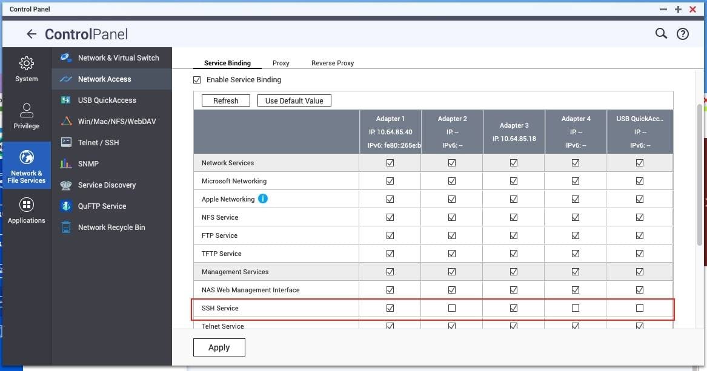Click the Adapter 1 column header

point(390,132)
